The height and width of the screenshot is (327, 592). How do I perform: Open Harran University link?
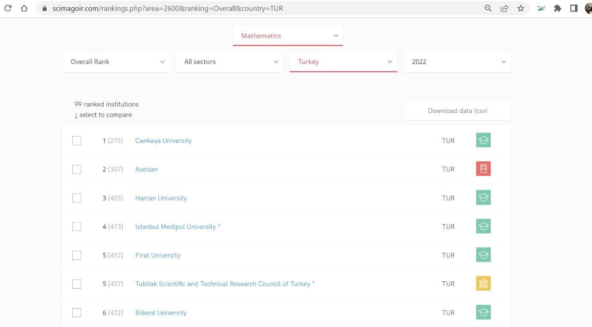coord(161,198)
